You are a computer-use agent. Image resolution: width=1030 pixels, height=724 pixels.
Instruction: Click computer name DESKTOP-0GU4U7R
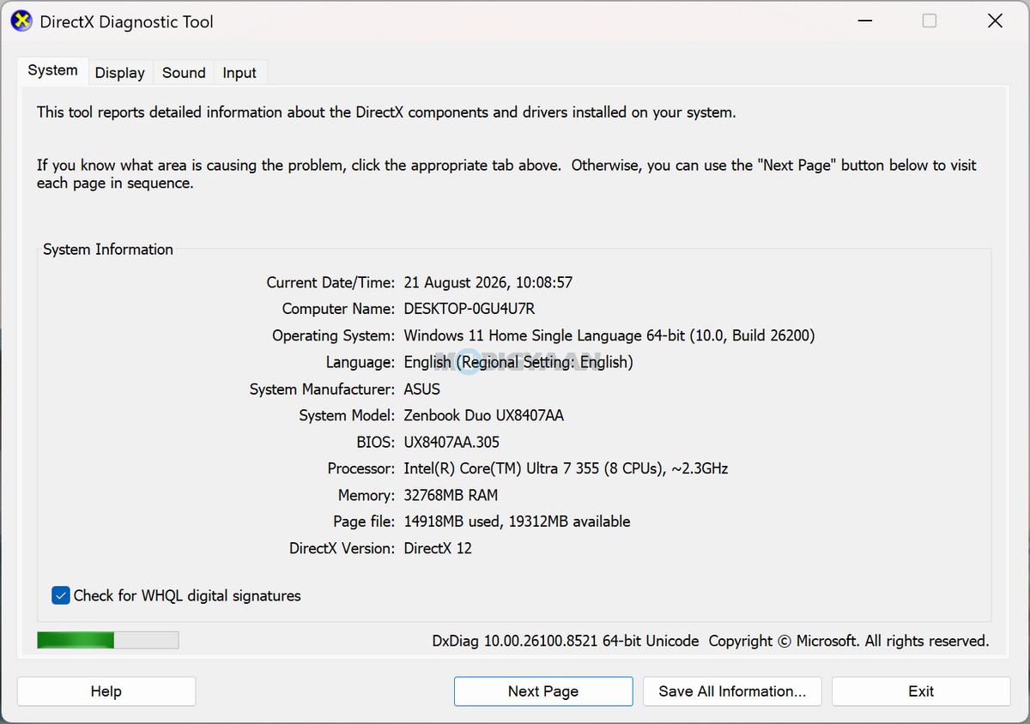point(470,309)
